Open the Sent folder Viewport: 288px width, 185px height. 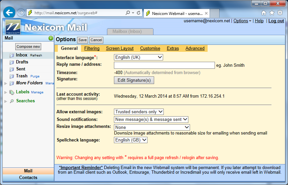point(21,69)
